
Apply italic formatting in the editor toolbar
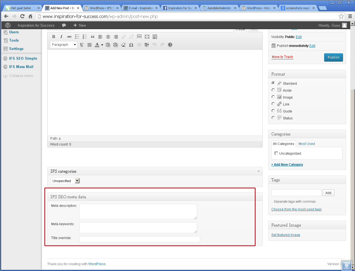pos(61,37)
